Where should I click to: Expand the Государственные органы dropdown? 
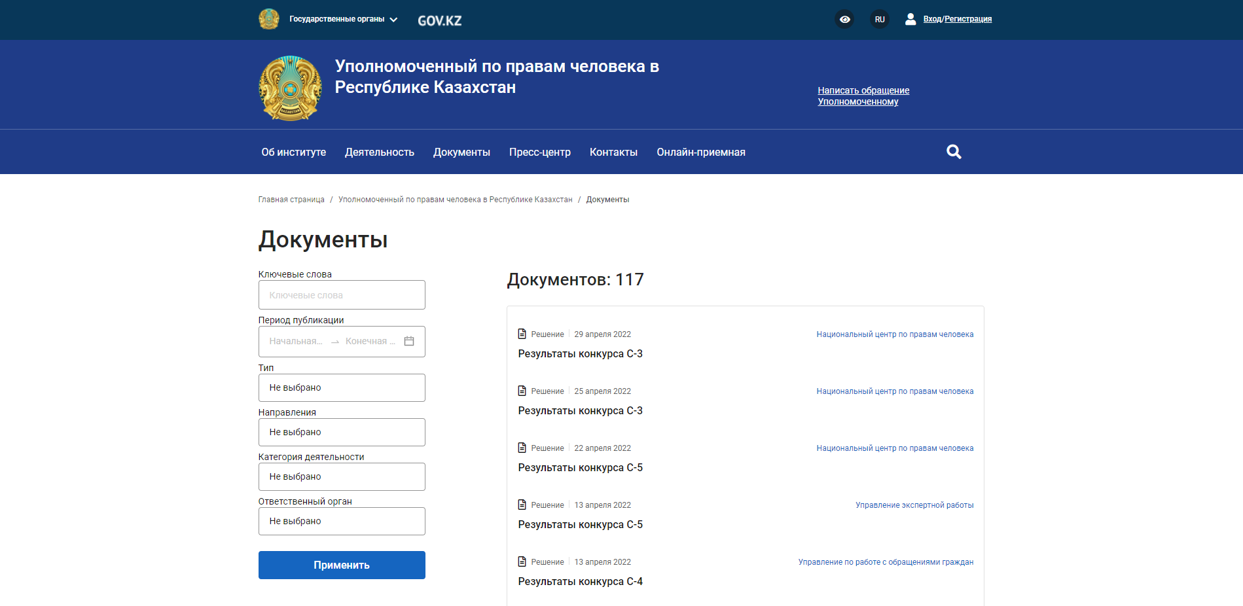click(x=343, y=19)
